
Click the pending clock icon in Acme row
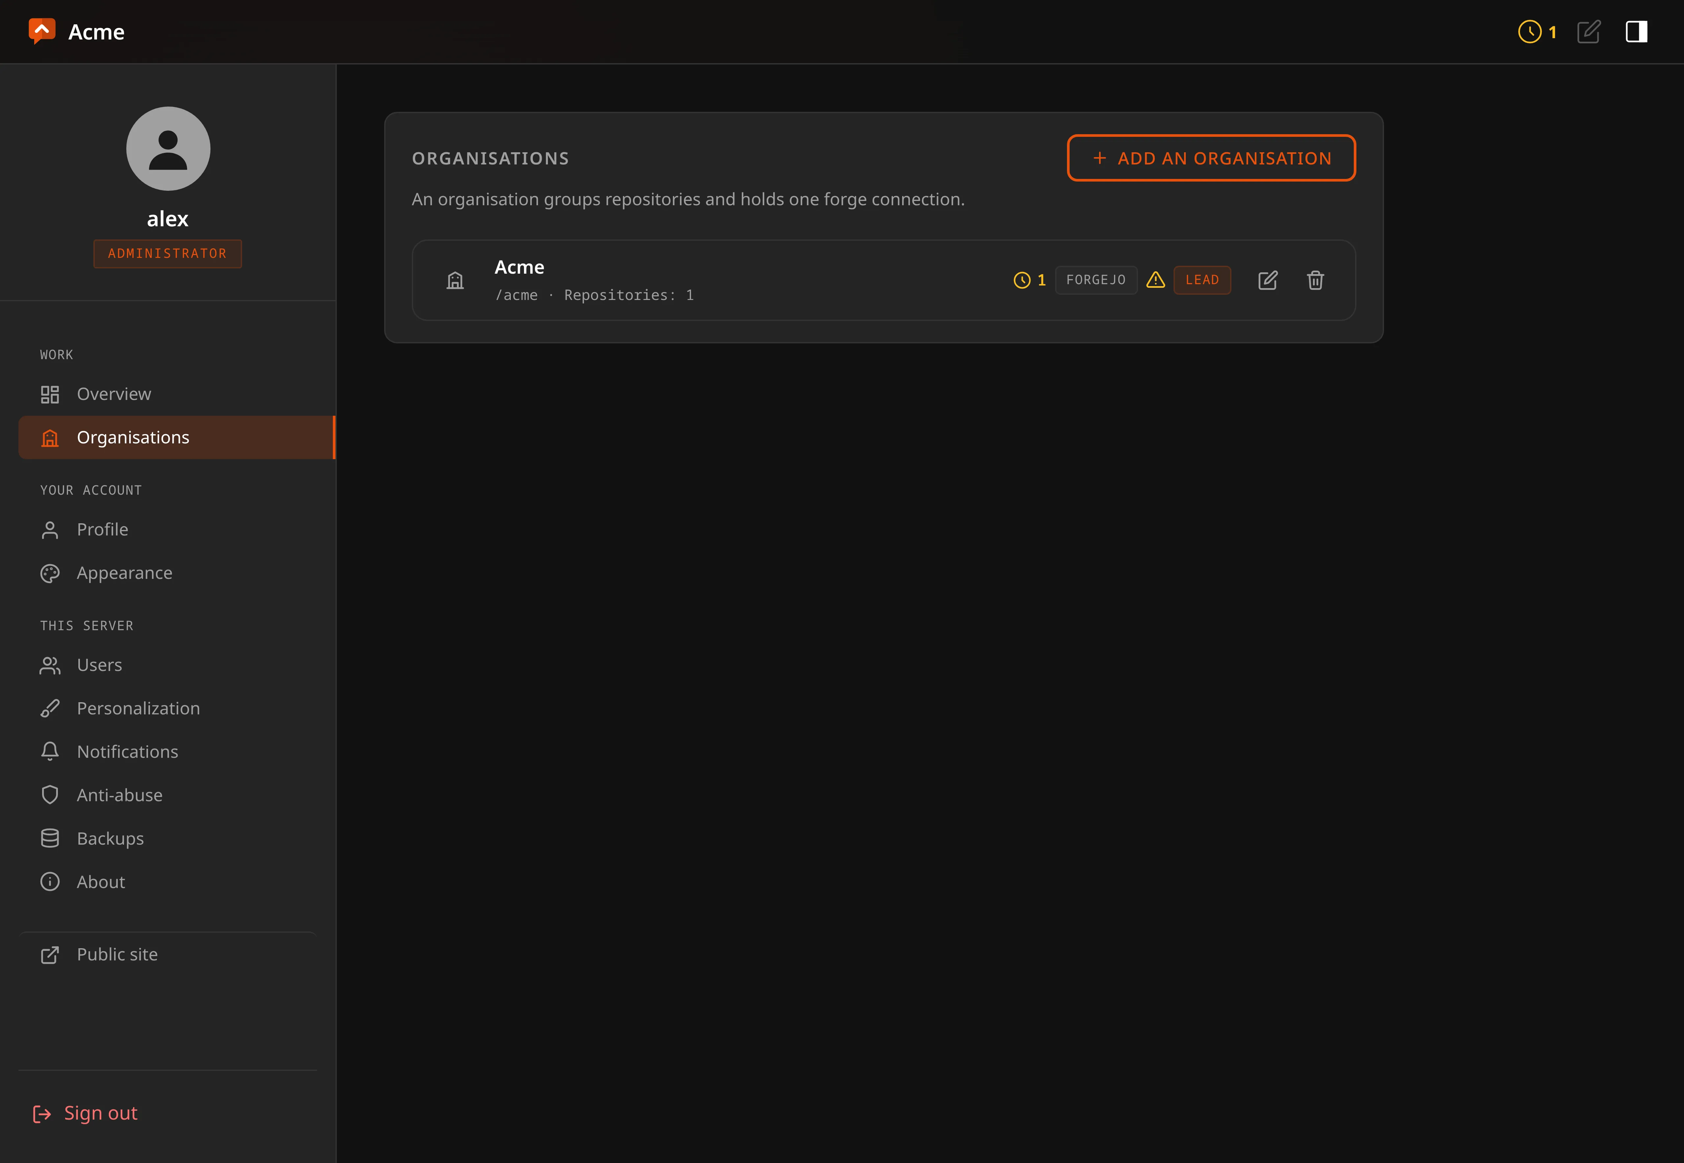pos(1022,280)
